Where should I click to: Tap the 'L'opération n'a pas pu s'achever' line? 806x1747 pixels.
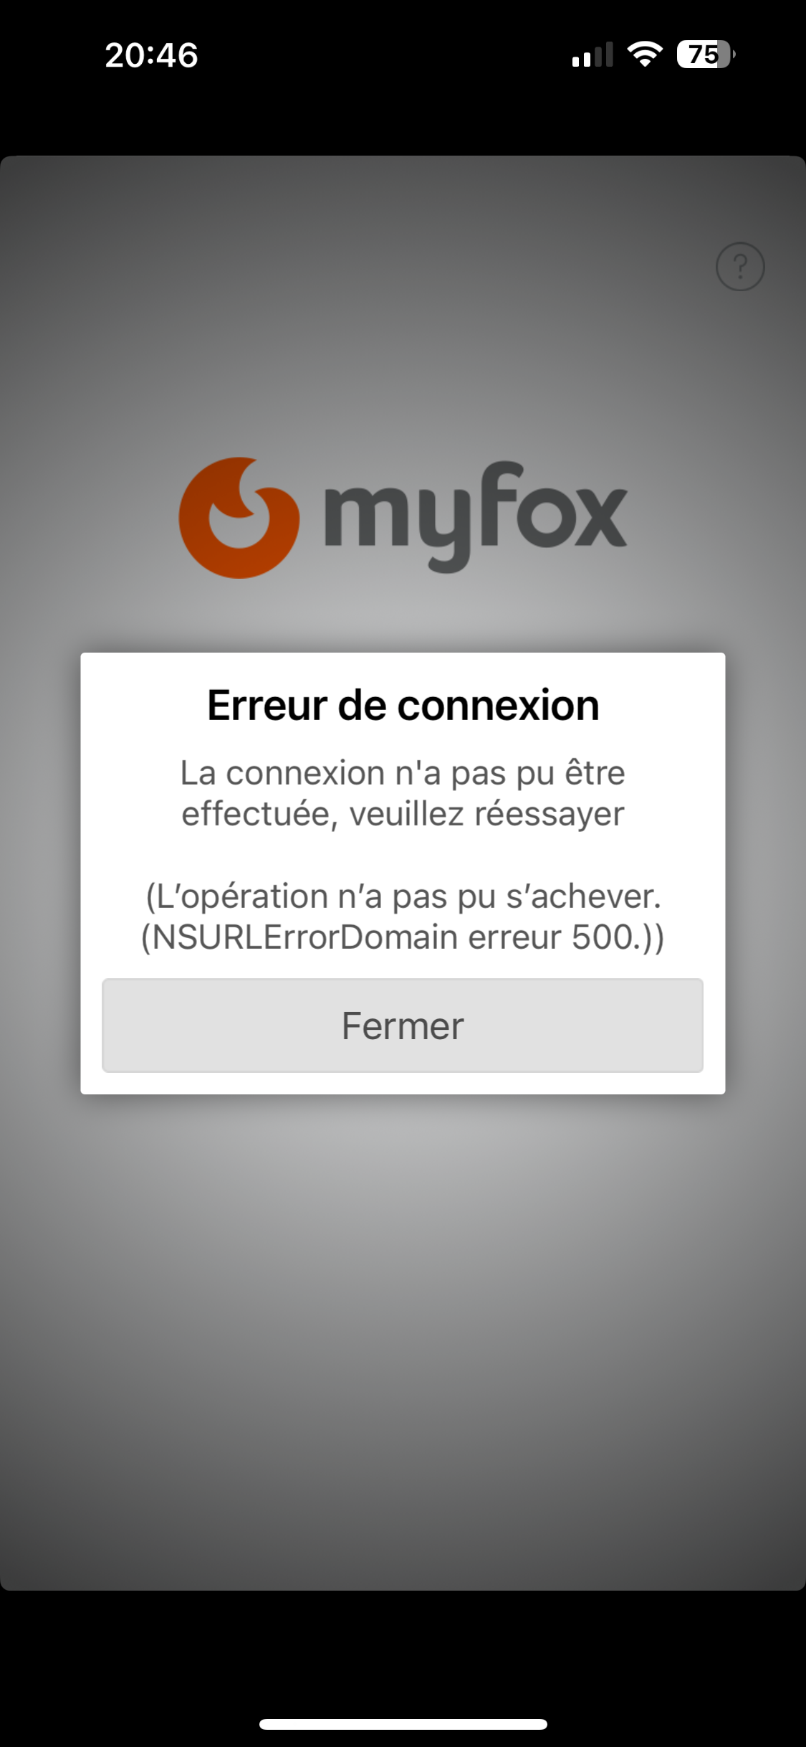pyautogui.click(x=403, y=896)
